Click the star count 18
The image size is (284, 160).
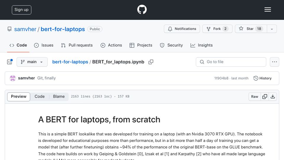259,29
